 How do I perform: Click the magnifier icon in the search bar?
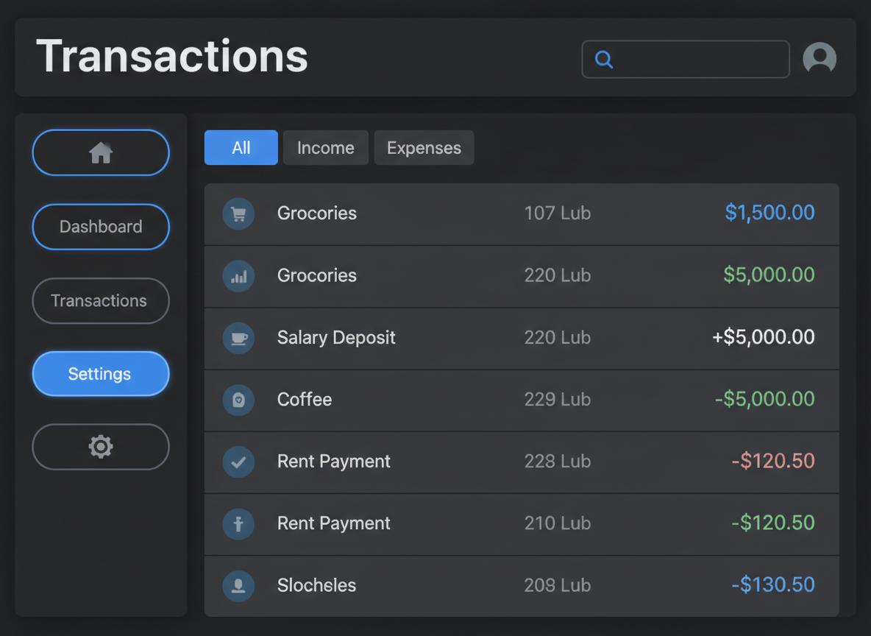[603, 59]
